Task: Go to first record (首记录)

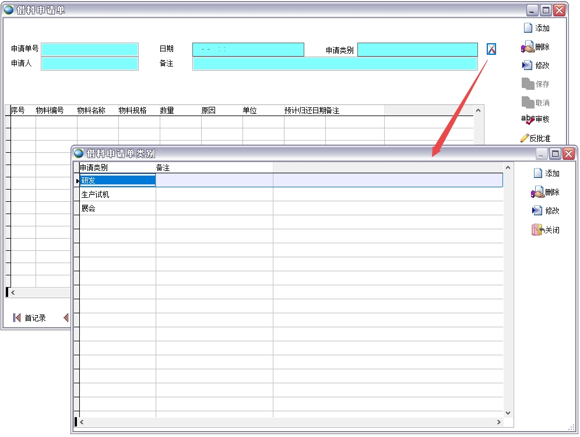Action: tap(17, 318)
